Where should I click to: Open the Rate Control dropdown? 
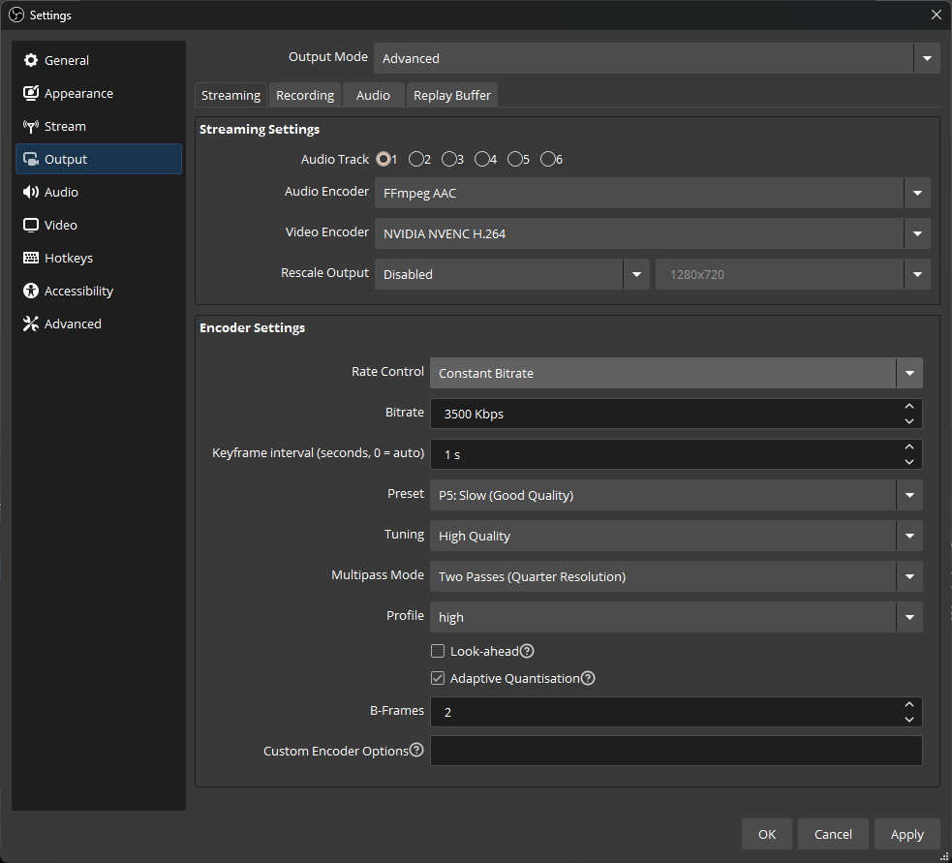(676, 373)
